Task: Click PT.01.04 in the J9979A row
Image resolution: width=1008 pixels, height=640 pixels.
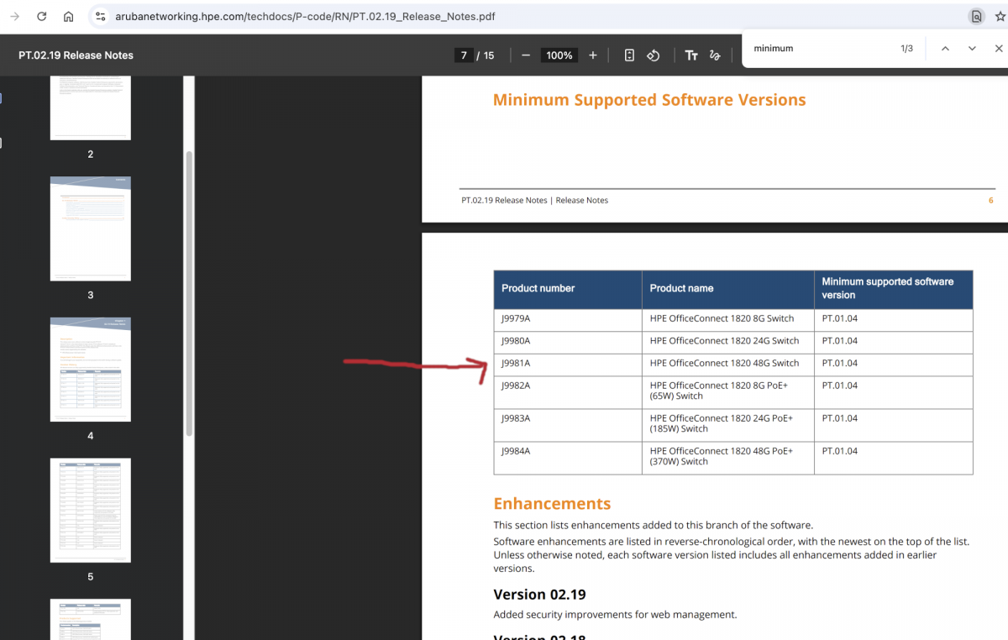Action: [840, 319]
